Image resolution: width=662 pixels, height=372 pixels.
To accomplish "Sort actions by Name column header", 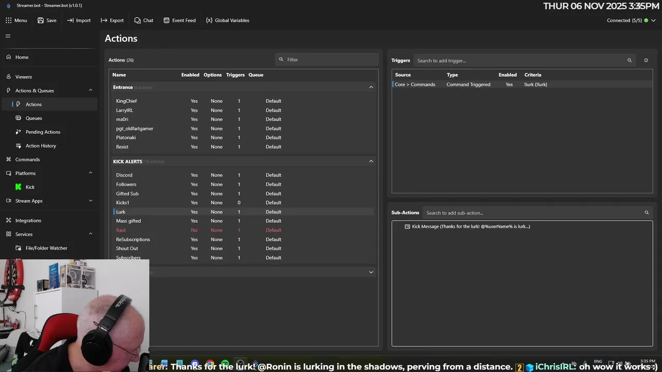I will click(119, 75).
